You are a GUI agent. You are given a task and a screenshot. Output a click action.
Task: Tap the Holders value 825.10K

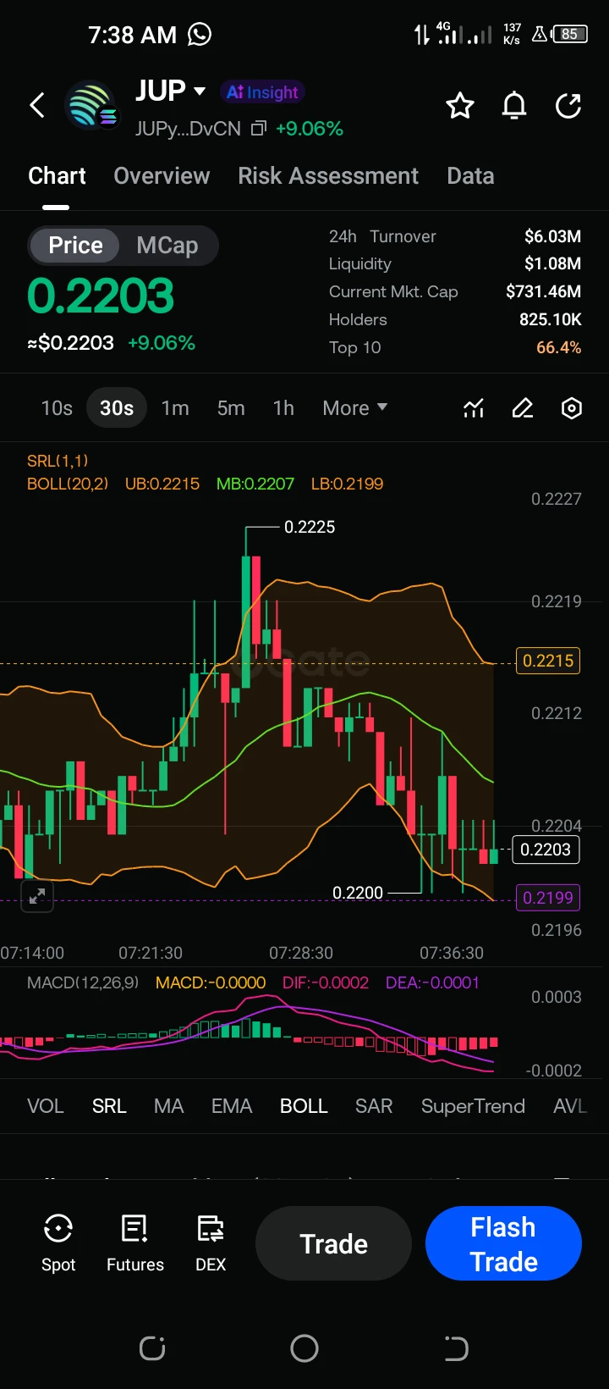pyautogui.click(x=550, y=319)
